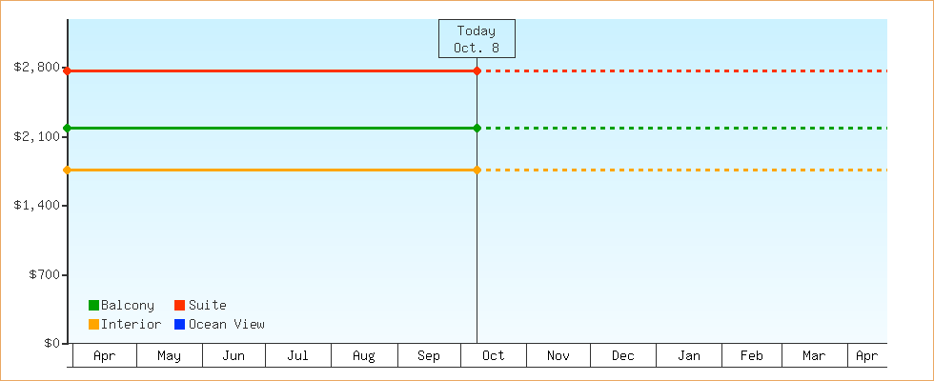This screenshot has height=381, width=934.
Task: Click the Balcony price point at today
Action: click(x=477, y=128)
